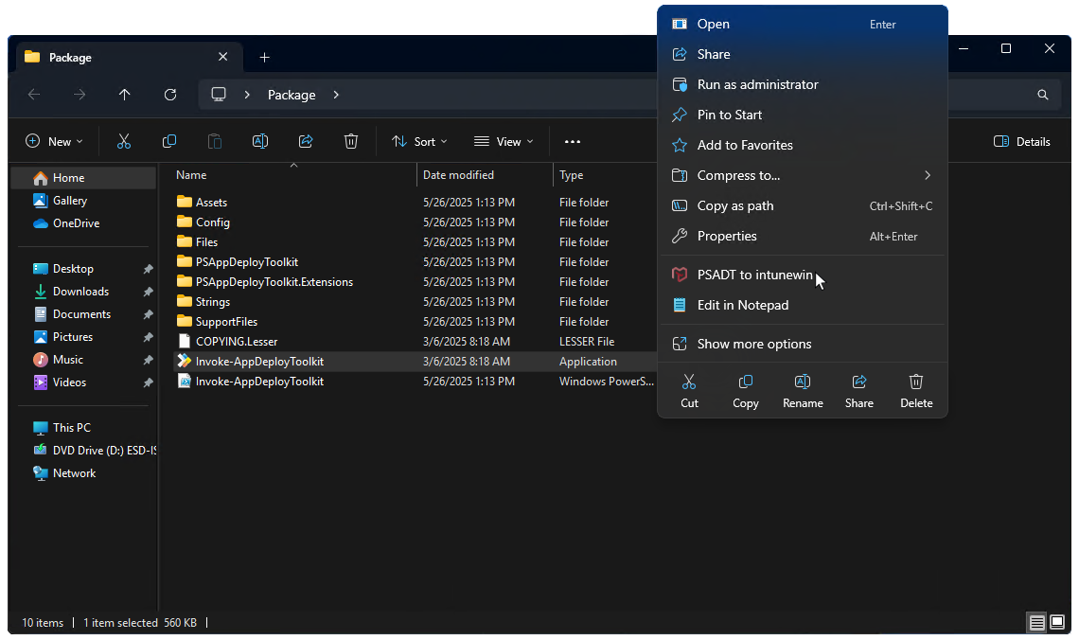Open the View dropdown
The width and height of the screenshot is (1079, 640).
504,142
